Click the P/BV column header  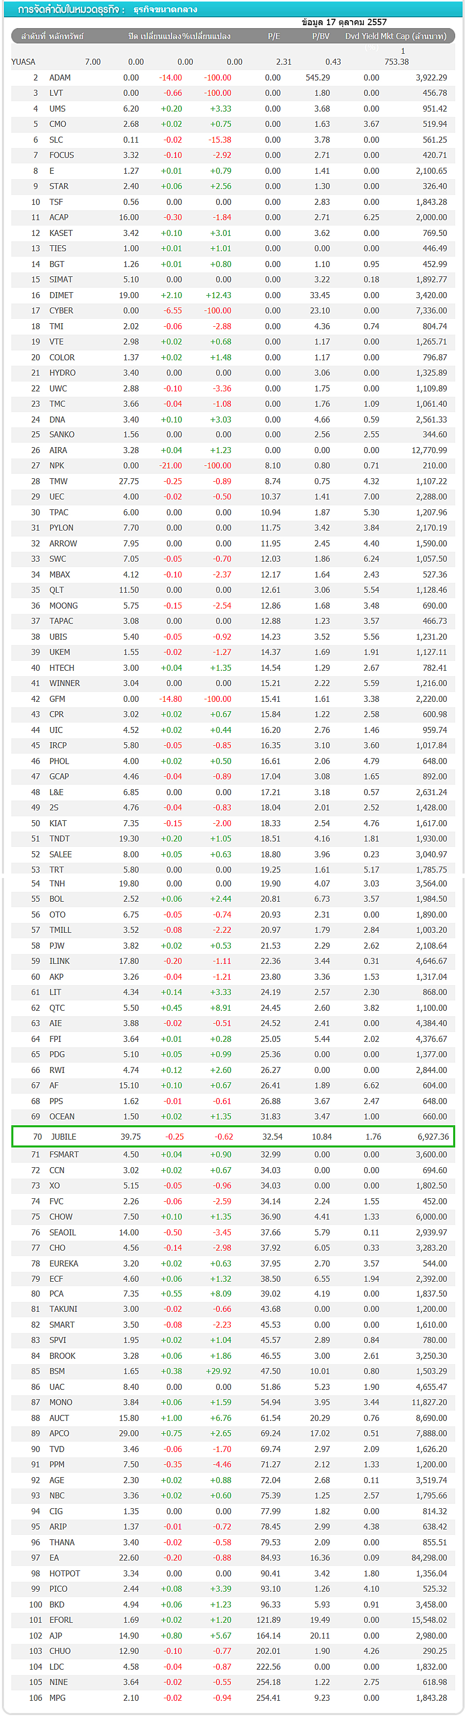point(321,36)
